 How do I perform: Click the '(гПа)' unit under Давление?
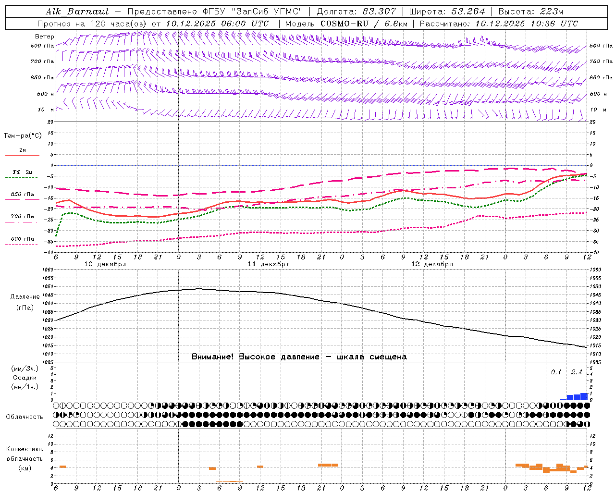pos(25,307)
